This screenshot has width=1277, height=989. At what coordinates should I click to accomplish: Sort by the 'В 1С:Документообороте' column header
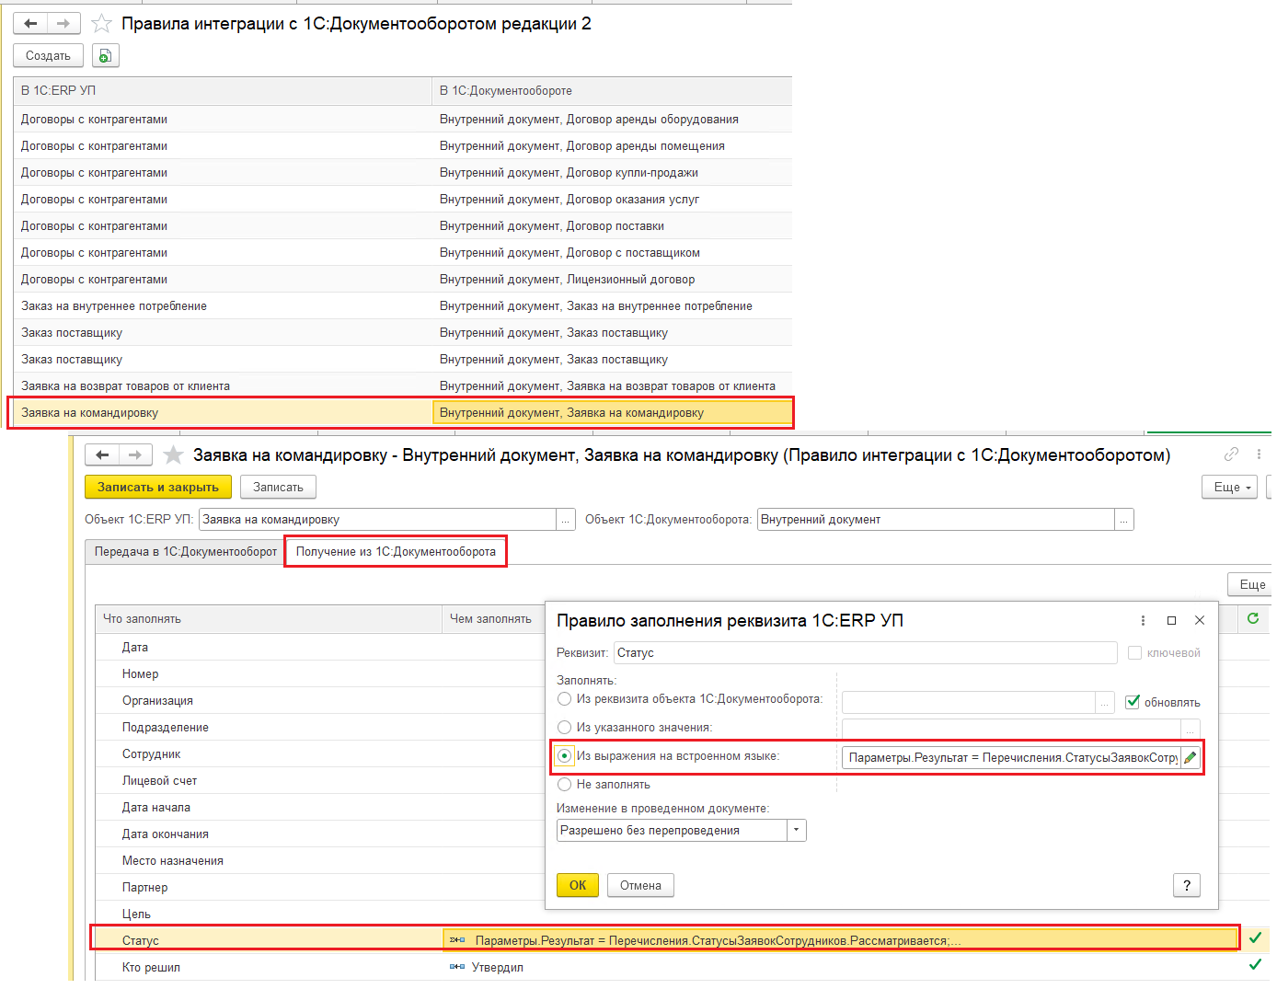pos(612,91)
